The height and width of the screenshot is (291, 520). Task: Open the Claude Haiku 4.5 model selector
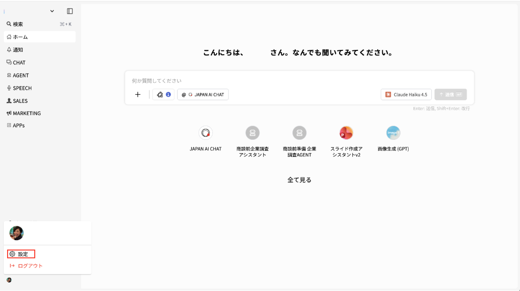[406, 94]
